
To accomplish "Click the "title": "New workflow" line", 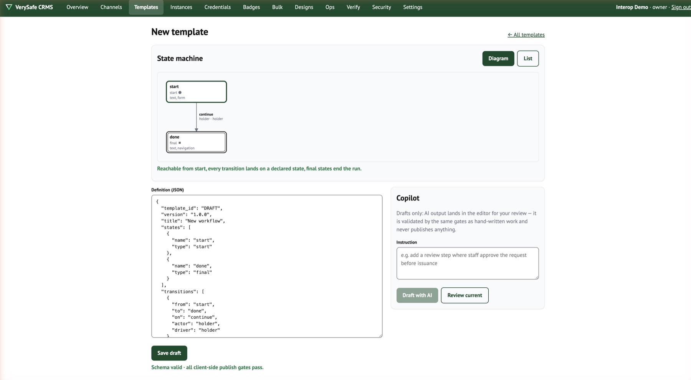I will [193, 221].
